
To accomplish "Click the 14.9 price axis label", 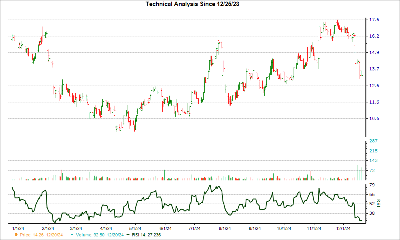I will click(x=374, y=52).
